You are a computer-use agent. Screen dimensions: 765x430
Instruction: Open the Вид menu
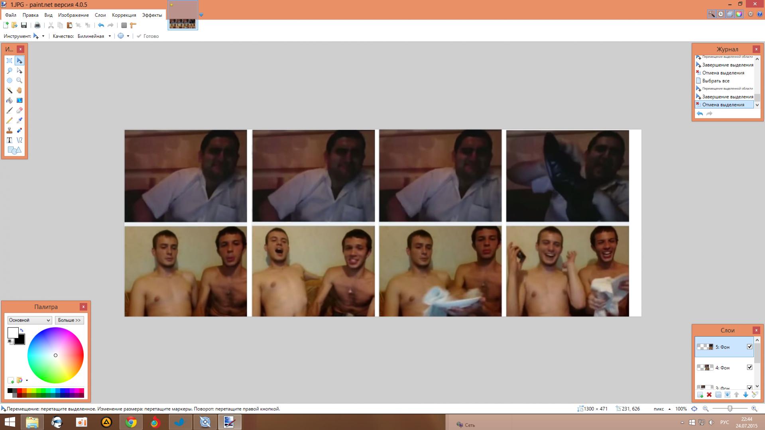point(48,15)
